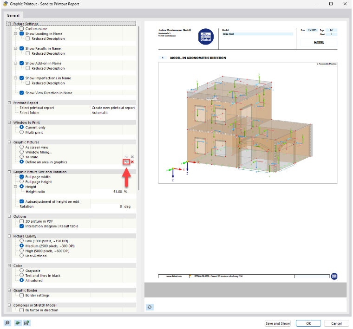Uncheck Show View Direction in Name
The image size is (353, 329).
(x=22, y=93)
